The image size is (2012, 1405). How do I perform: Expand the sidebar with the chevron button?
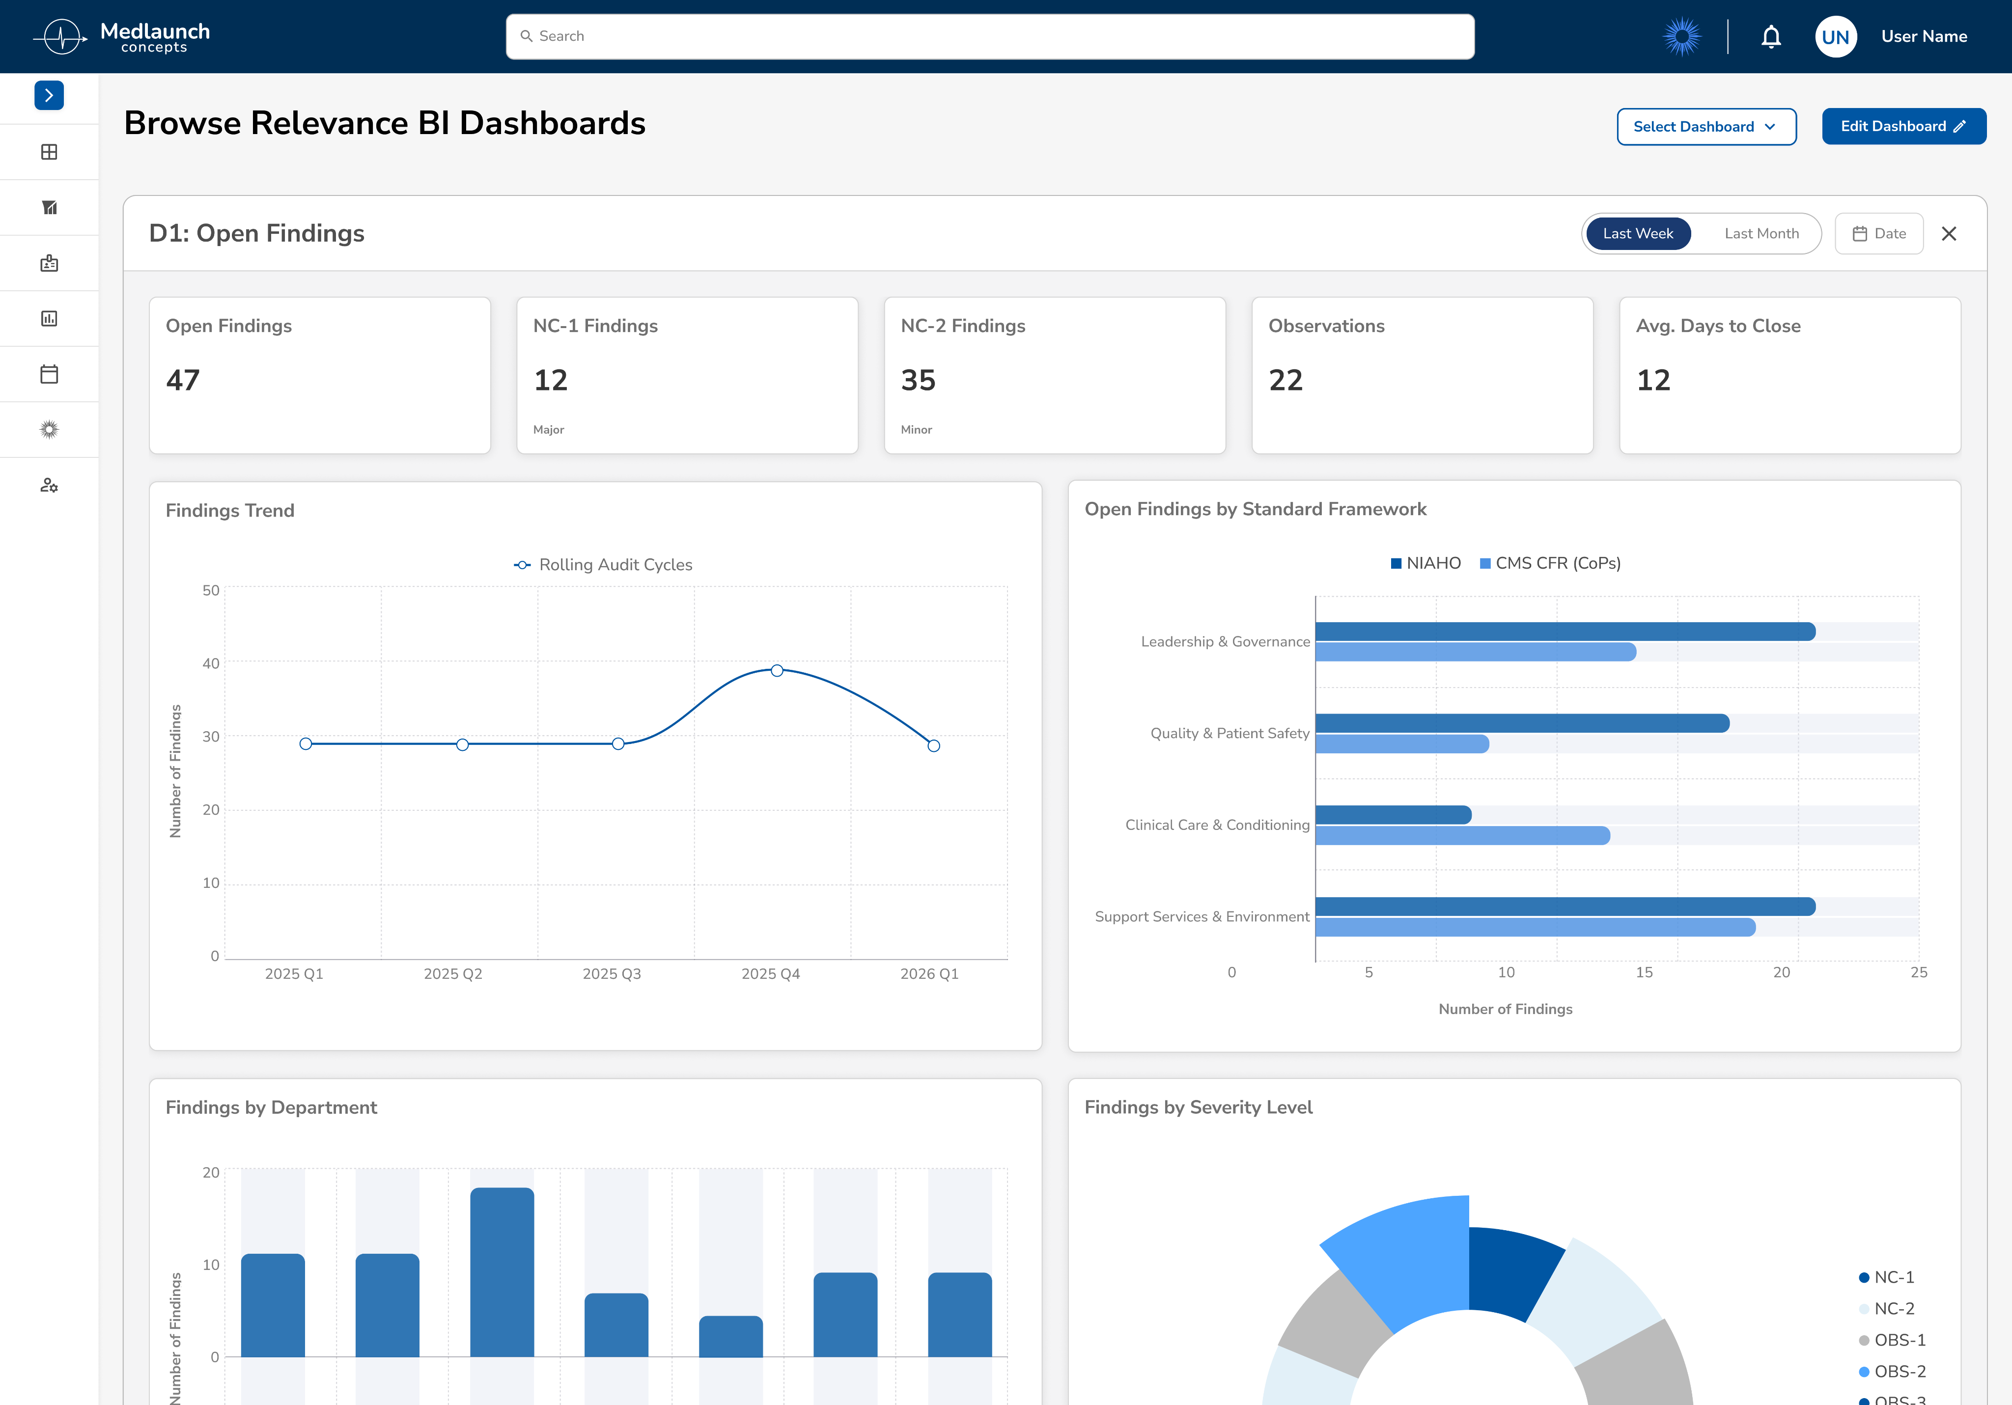(x=49, y=95)
